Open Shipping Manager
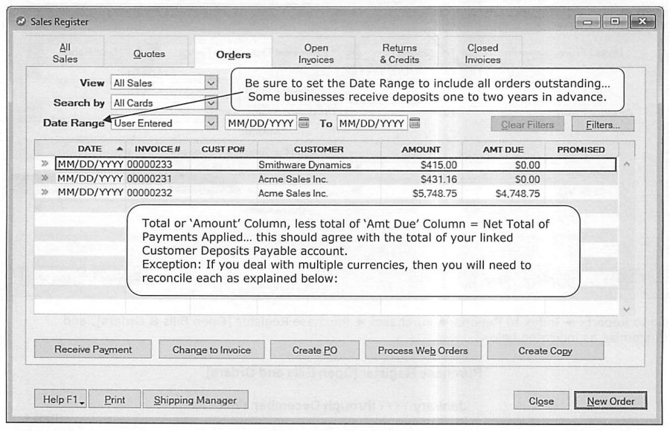Viewport: 670px width, 431px height. [195, 400]
